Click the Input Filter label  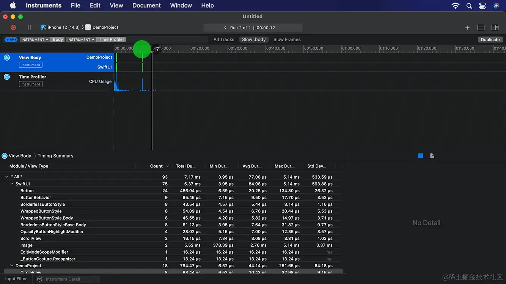[16, 279]
